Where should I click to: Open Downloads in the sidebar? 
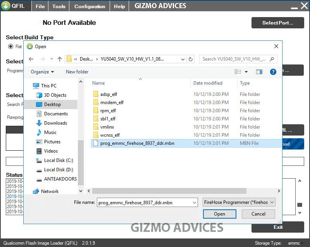pos(55,123)
